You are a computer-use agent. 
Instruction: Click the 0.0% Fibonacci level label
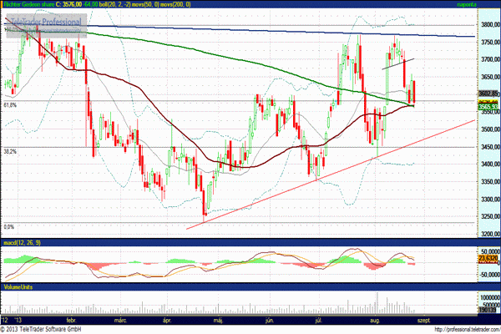coord(8,226)
